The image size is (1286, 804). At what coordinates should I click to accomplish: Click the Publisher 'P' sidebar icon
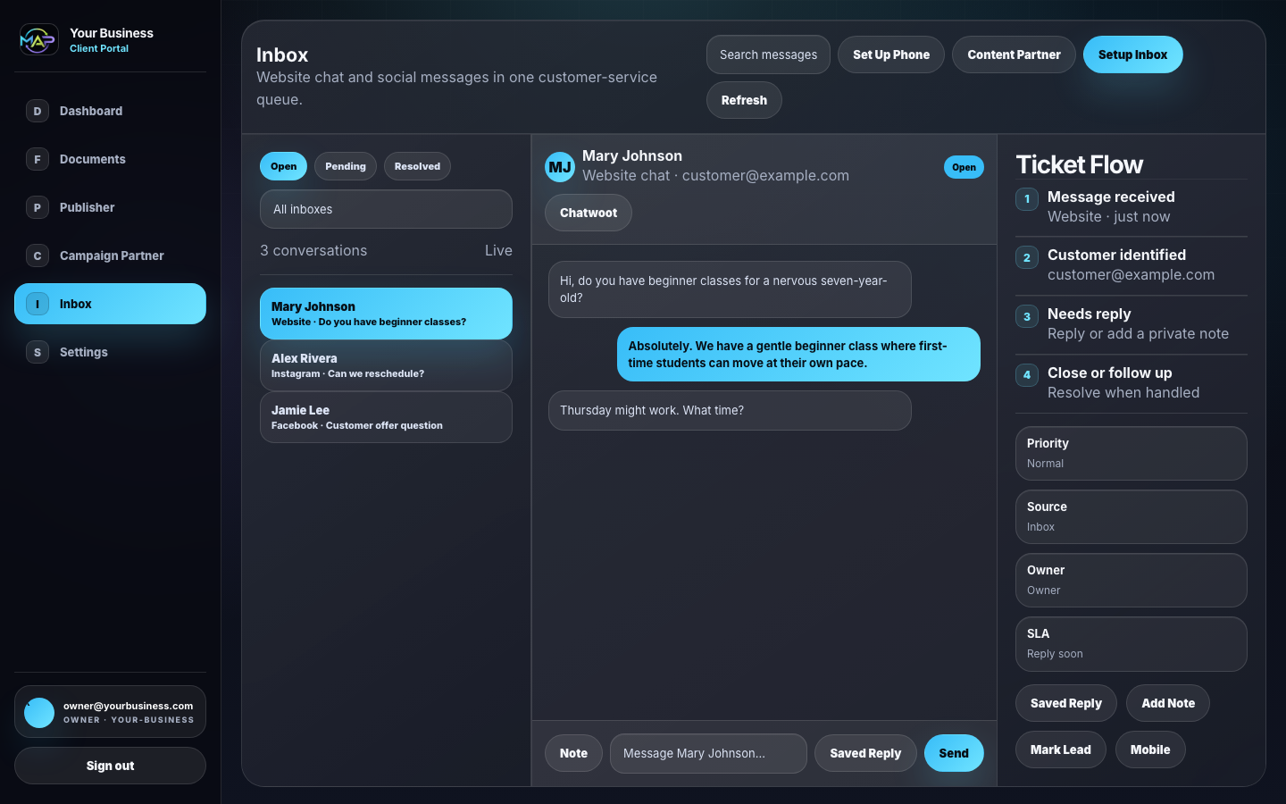37,207
